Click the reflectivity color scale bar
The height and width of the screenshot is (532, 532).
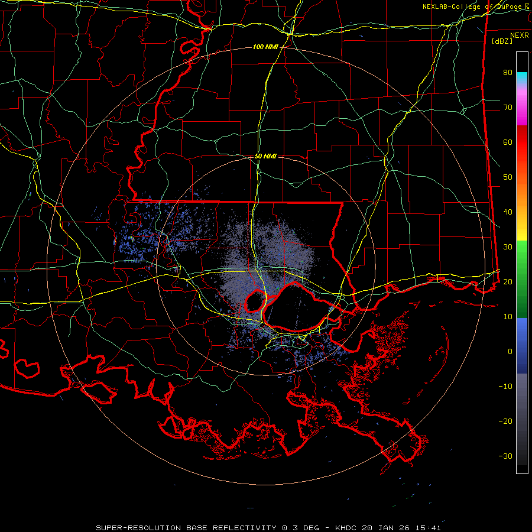pyautogui.click(x=522, y=262)
